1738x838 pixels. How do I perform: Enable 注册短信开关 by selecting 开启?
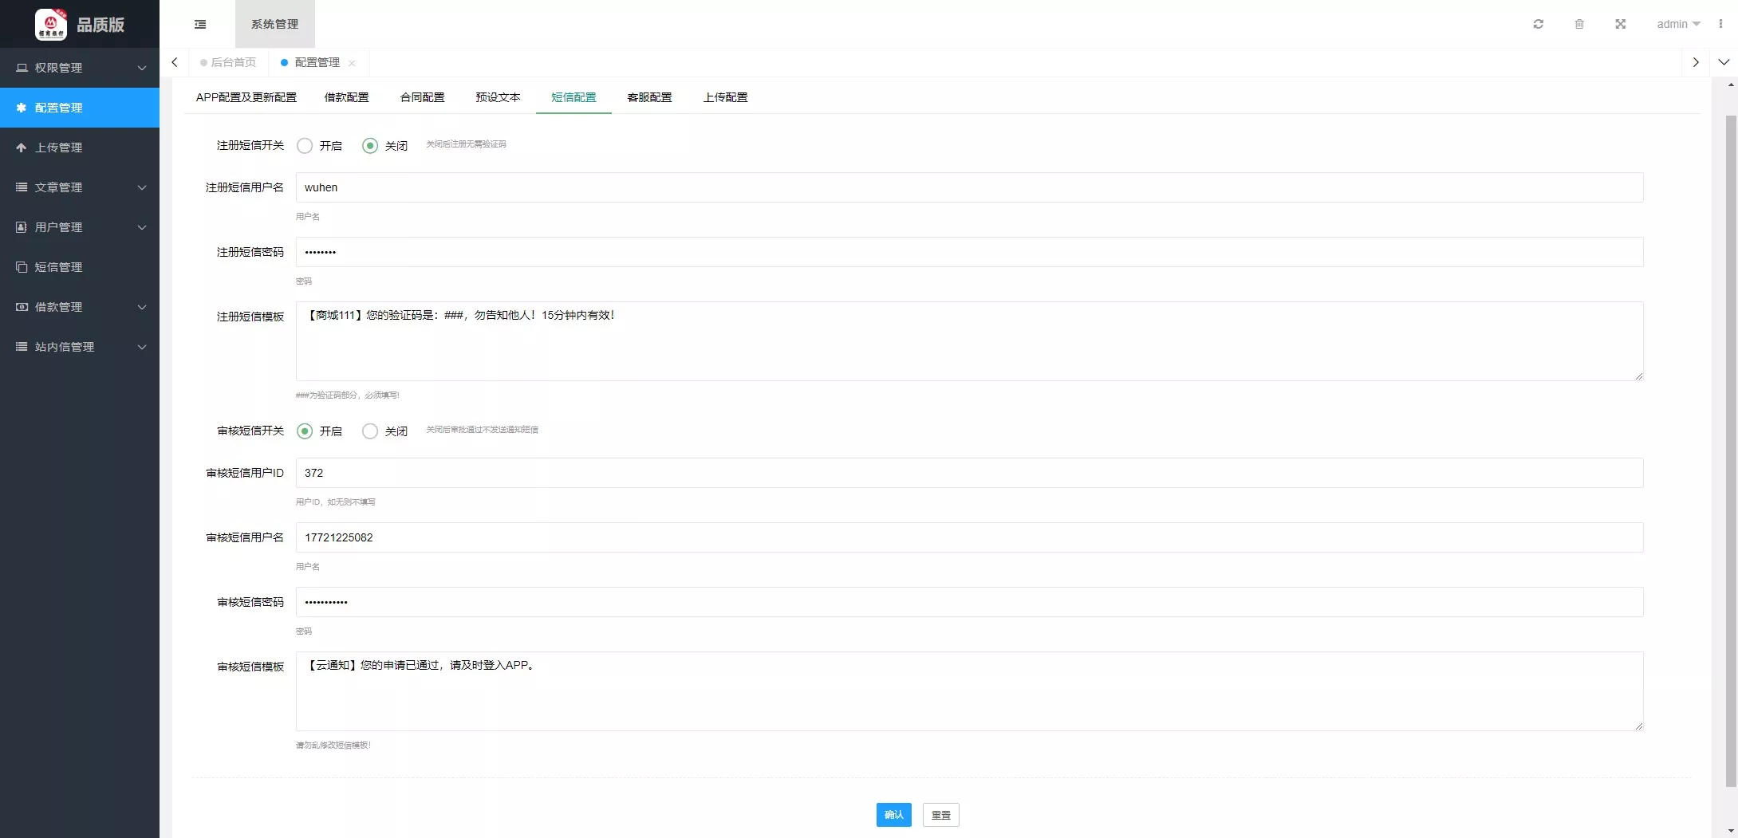[x=305, y=146]
